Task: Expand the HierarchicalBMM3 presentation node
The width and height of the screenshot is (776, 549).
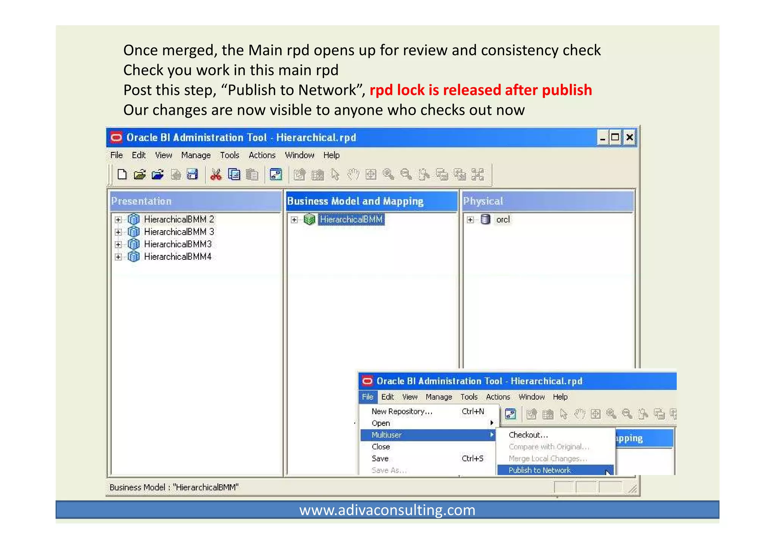Action: [118, 245]
